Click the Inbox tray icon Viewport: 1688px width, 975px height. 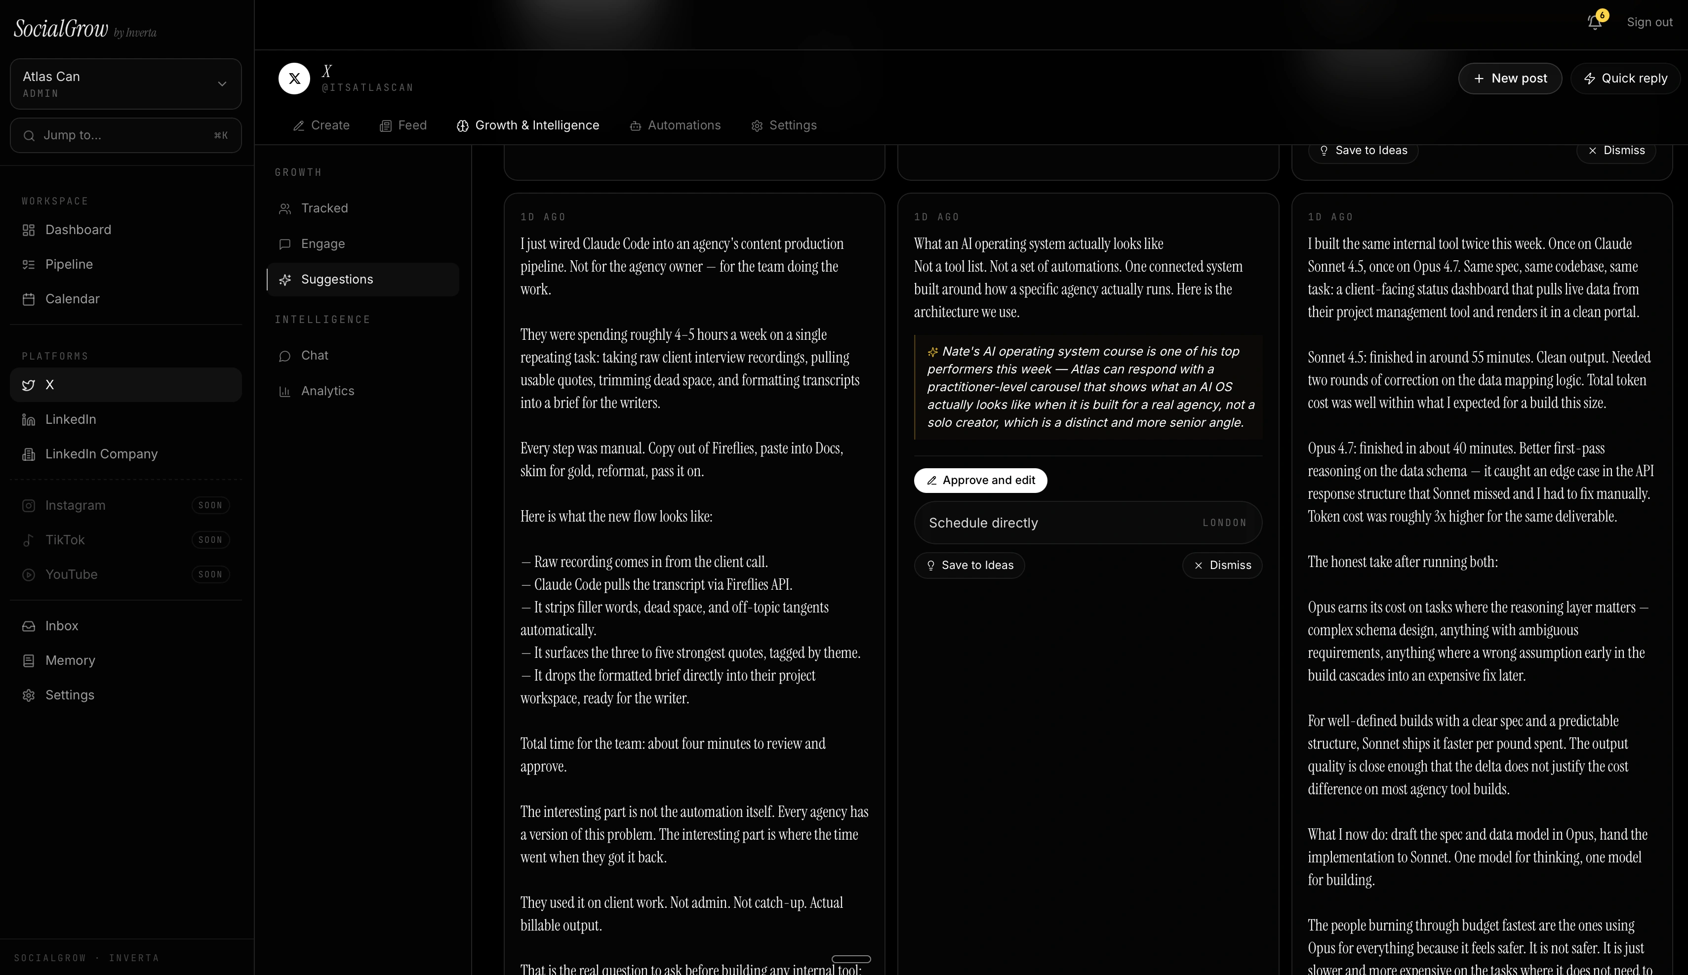tap(28, 626)
